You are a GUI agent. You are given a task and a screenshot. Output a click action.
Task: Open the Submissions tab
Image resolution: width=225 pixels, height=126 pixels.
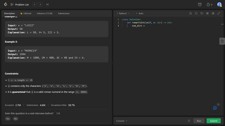click(x=64, y=13)
